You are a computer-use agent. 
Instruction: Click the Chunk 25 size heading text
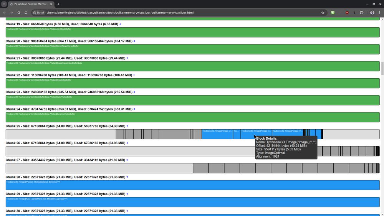tap(65, 126)
